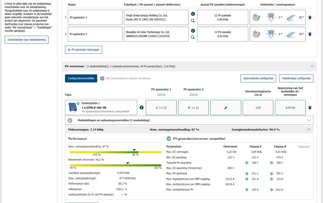Open info for PV-generator 2 panel
Image resolution: width=323 pixels, height=203 pixels.
(x=193, y=31)
